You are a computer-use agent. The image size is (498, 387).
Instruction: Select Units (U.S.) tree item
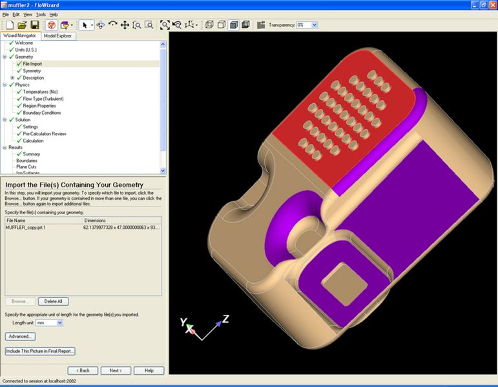coord(26,50)
